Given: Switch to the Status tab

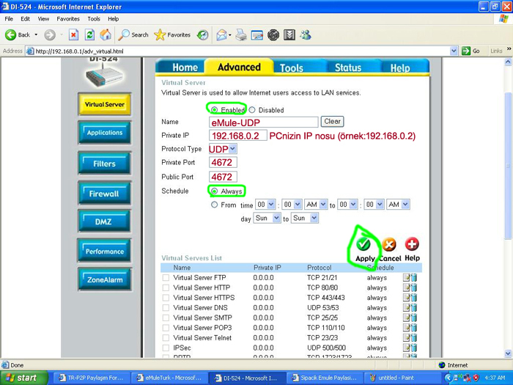Looking at the screenshot, I should tap(348, 67).
